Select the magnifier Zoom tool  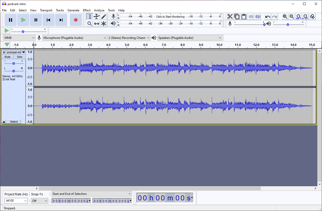(x=89, y=24)
